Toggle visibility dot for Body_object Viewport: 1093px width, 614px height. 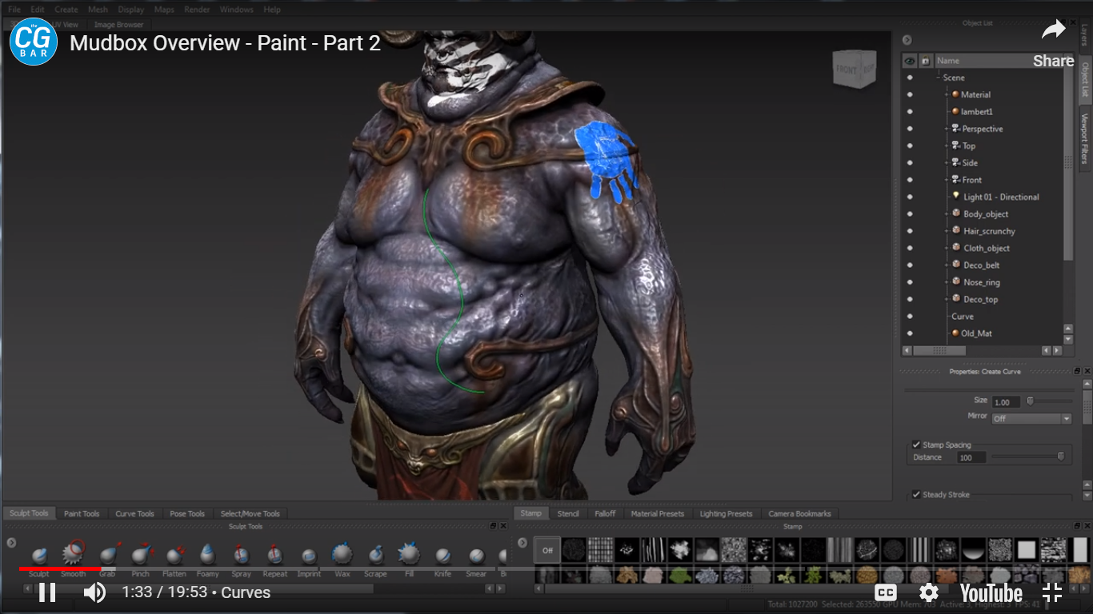(x=909, y=214)
